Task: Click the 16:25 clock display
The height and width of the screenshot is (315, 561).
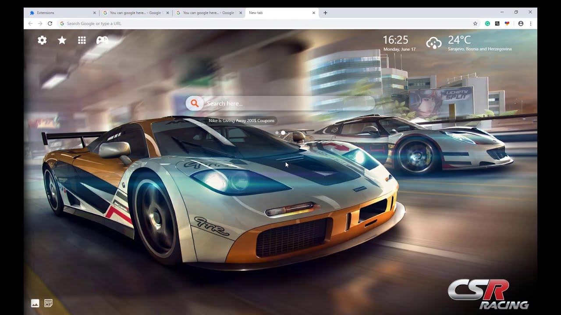Action: click(395, 40)
